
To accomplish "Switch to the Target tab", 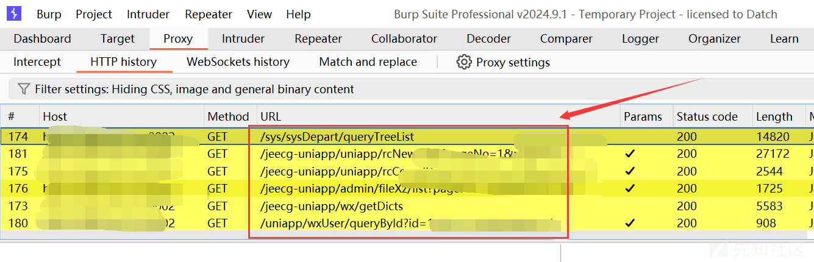I will 118,38.
